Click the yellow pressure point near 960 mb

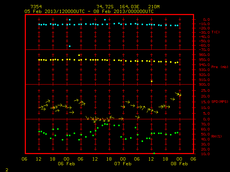pyautogui.click(x=79, y=55)
